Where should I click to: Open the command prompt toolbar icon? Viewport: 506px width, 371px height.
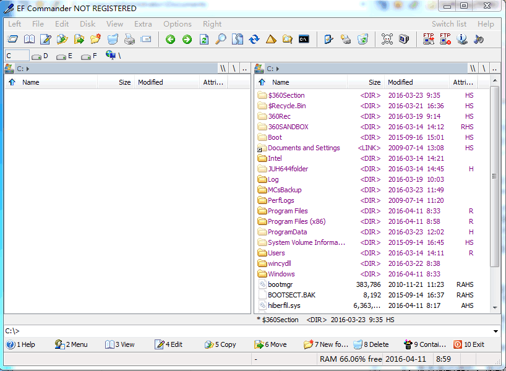pyautogui.click(x=304, y=40)
